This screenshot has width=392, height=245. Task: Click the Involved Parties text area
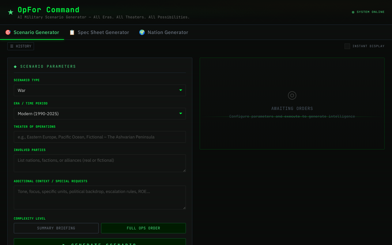[x=100, y=163]
